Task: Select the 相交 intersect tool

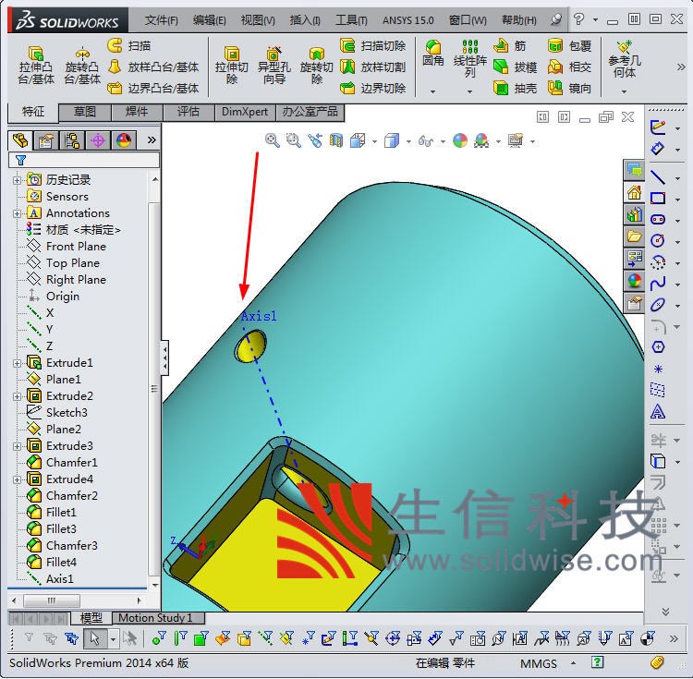Action: (x=569, y=67)
